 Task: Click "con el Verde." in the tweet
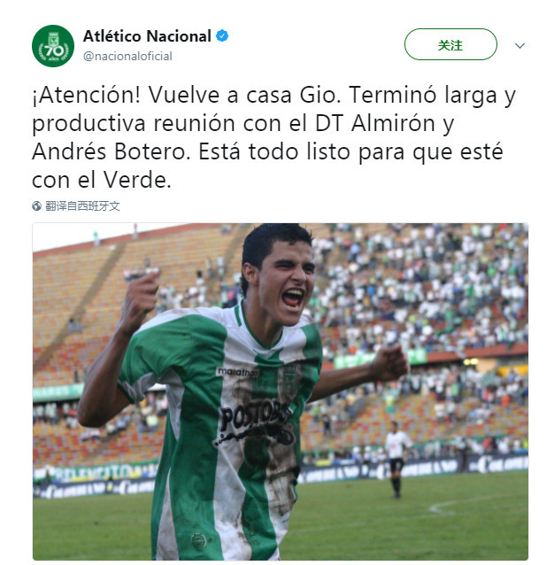(x=102, y=180)
